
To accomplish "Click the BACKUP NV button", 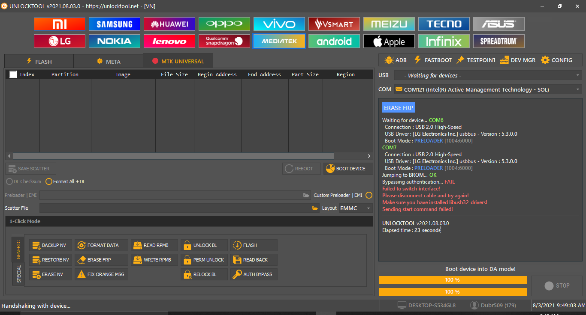I will (51, 245).
